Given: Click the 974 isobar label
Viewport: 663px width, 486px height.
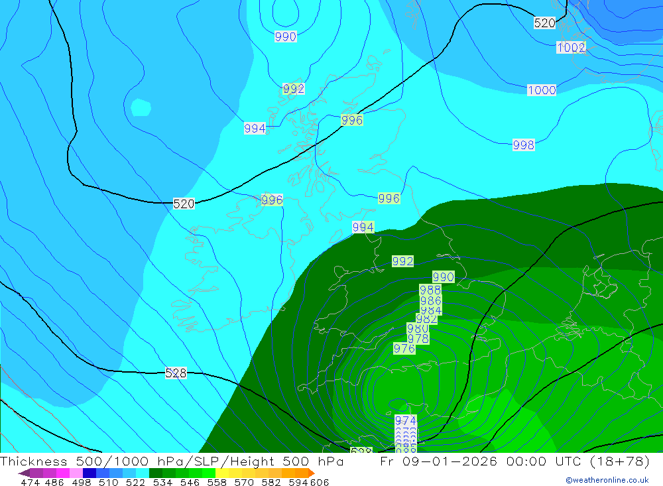Looking at the screenshot, I should pos(406,420).
